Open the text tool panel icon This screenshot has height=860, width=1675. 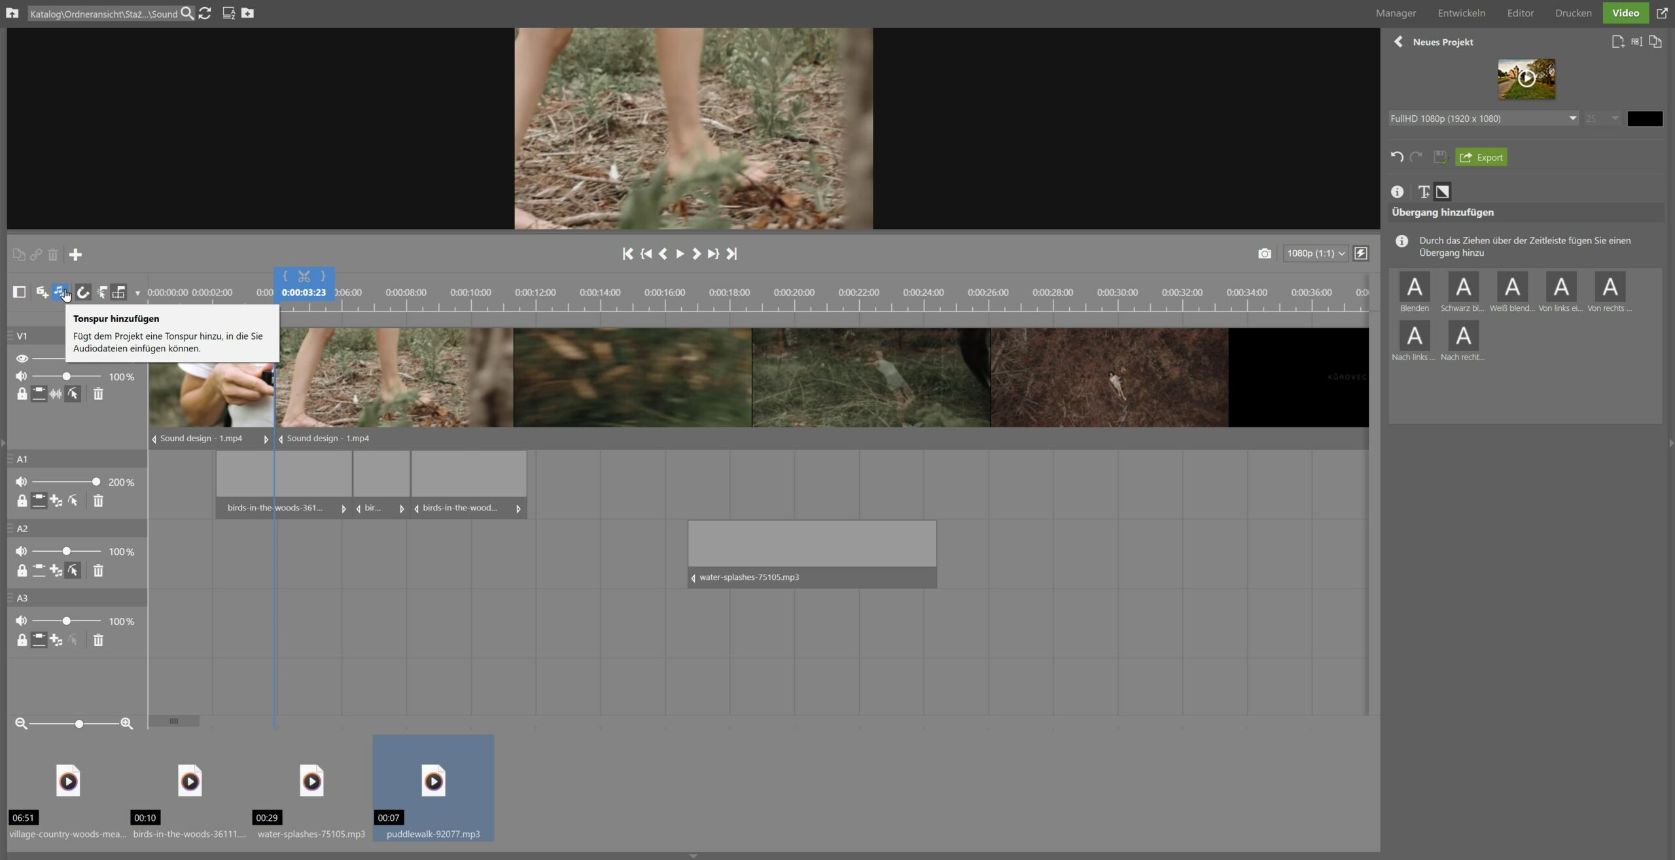tap(1423, 192)
